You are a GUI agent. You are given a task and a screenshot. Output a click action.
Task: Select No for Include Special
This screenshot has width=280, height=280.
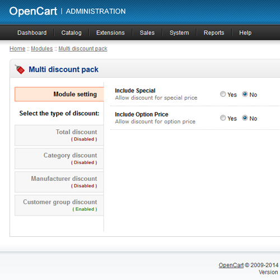245,94
